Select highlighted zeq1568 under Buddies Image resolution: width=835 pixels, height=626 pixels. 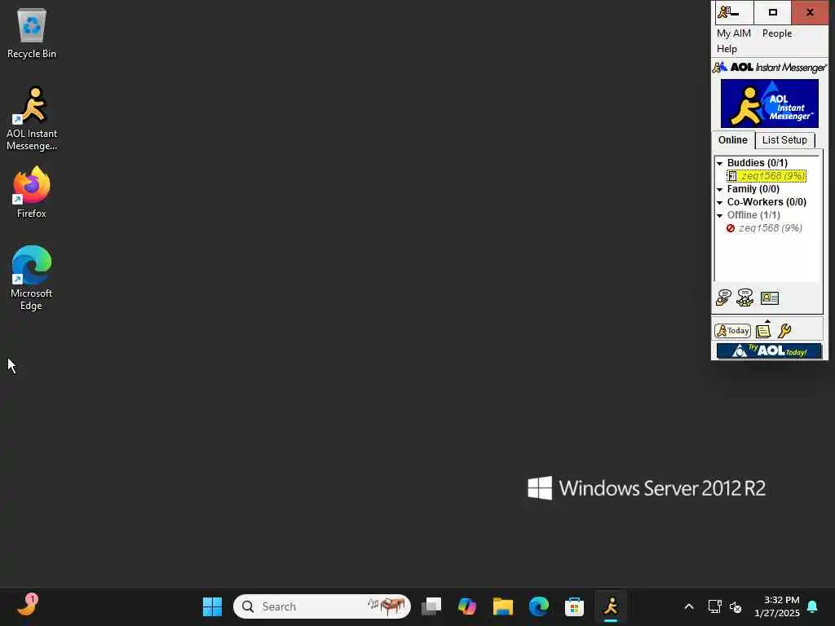[x=767, y=176]
